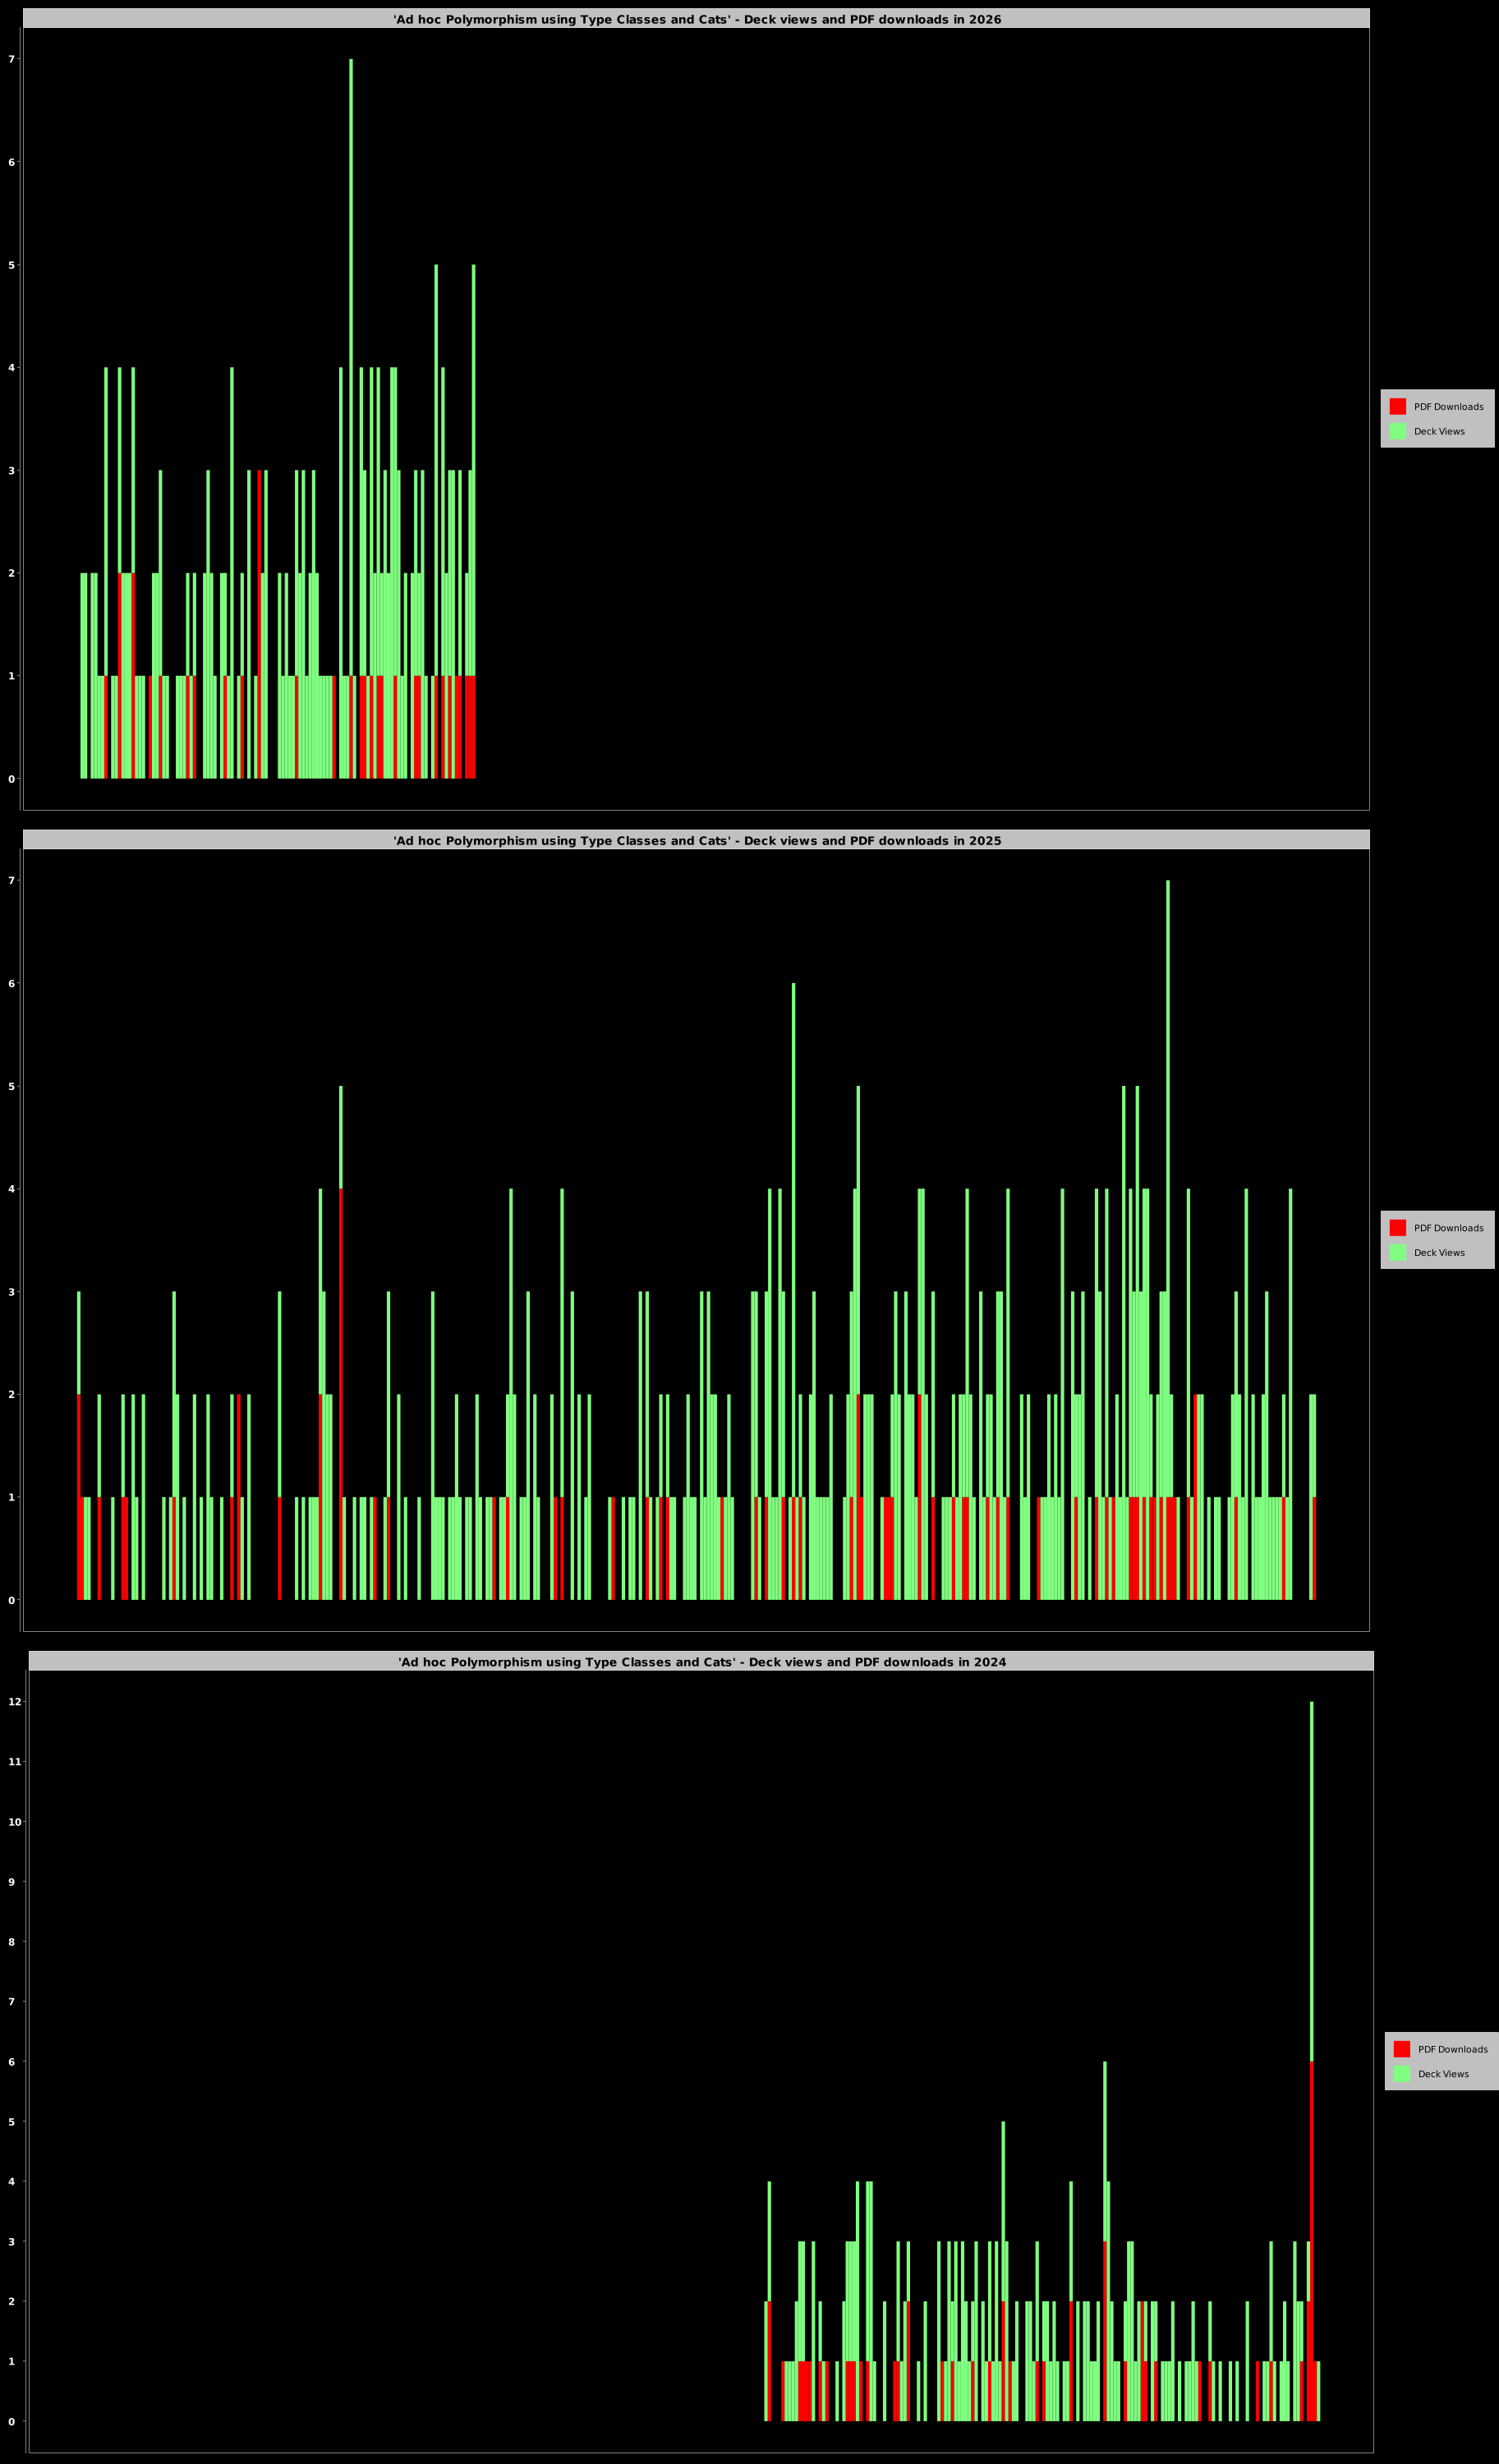Click the bar reaching 7 in the 2025 chart

[x=1167, y=1100]
